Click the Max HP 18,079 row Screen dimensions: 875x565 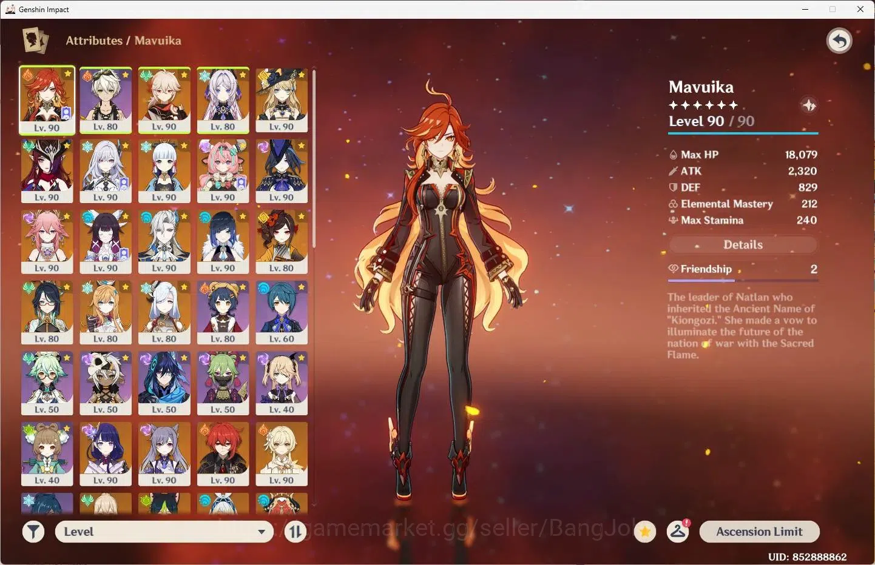743,155
